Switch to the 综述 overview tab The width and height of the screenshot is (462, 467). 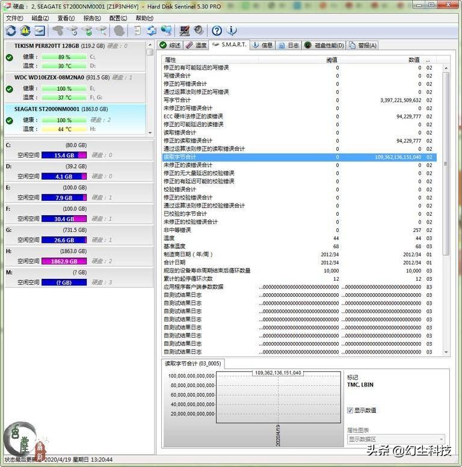click(170, 45)
